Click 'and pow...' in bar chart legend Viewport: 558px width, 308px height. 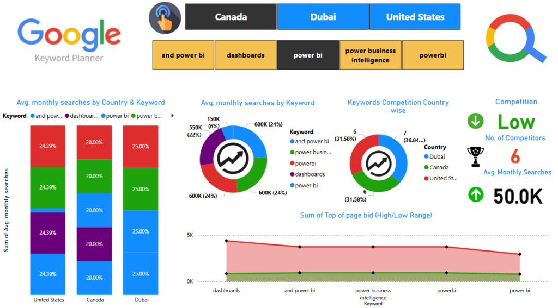(x=46, y=116)
